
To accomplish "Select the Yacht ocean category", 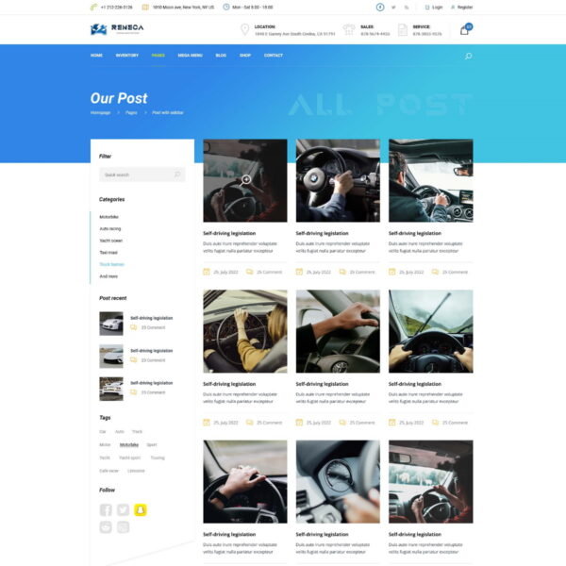I will tap(111, 241).
